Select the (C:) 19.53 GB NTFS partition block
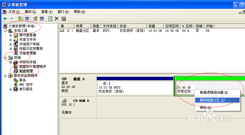This screenshot has width=245, height=135. coord(135,88)
